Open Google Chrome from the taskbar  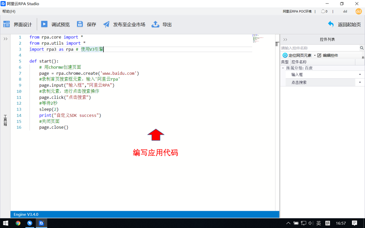click(18, 223)
